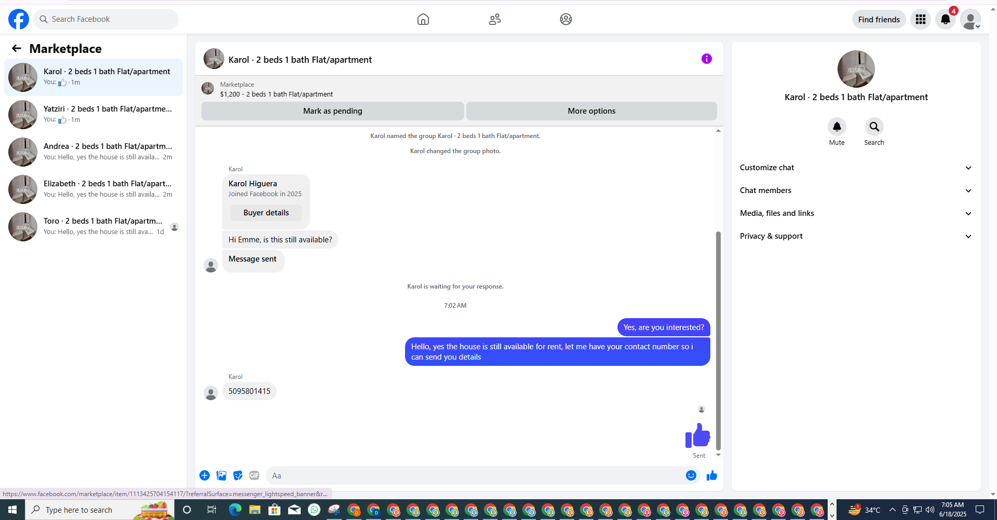Open the Karol conversation in the list
This screenshot has height=520, width=997.
93,77
